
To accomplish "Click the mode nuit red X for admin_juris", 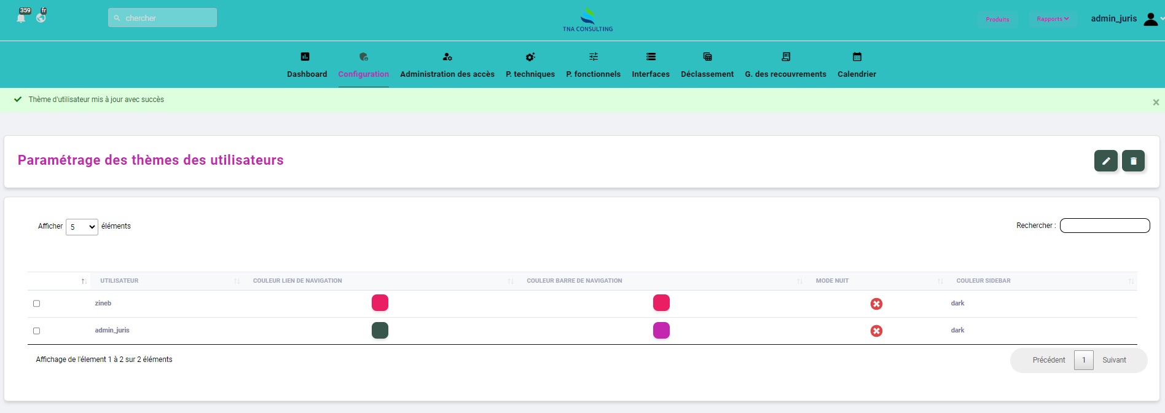I will click(x=876, y=331).
